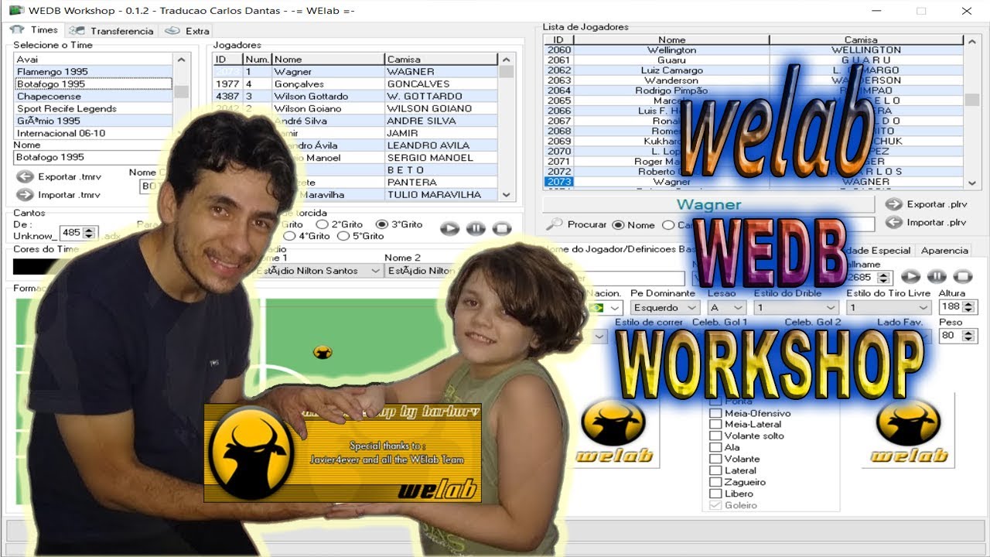Select Luiz Camargo in Lista de Jogadores
The height and width of the screenshot is (557, 990).
[x=753, y=70]
